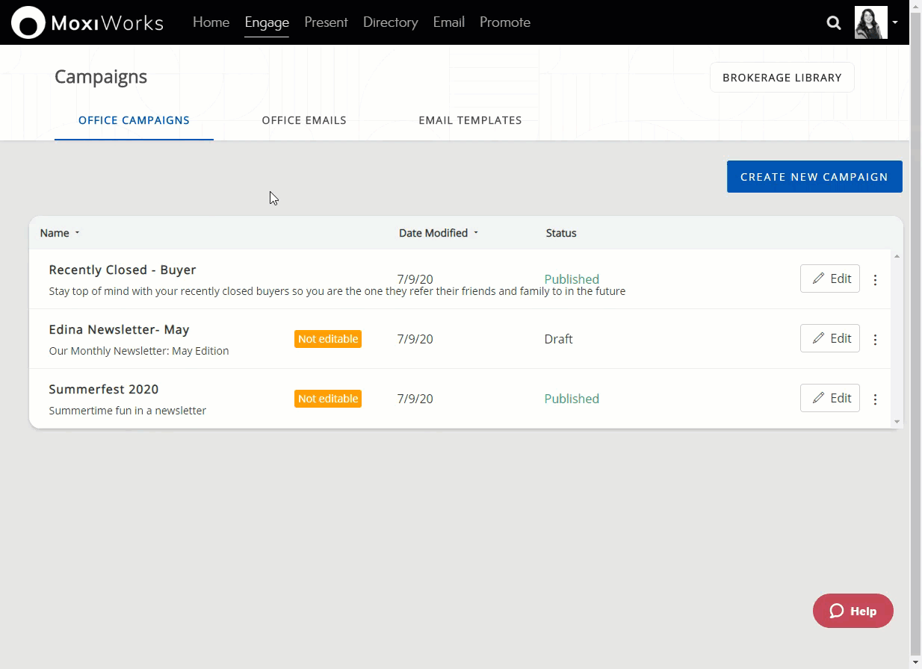Click the user profile avatar
This screenshot has width=922, height=669.
point(870,22)
